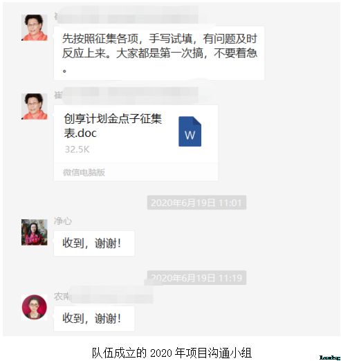
Task: Click the caption 队伍成立的 2020 年项目沟通小组
Action: 172,353
